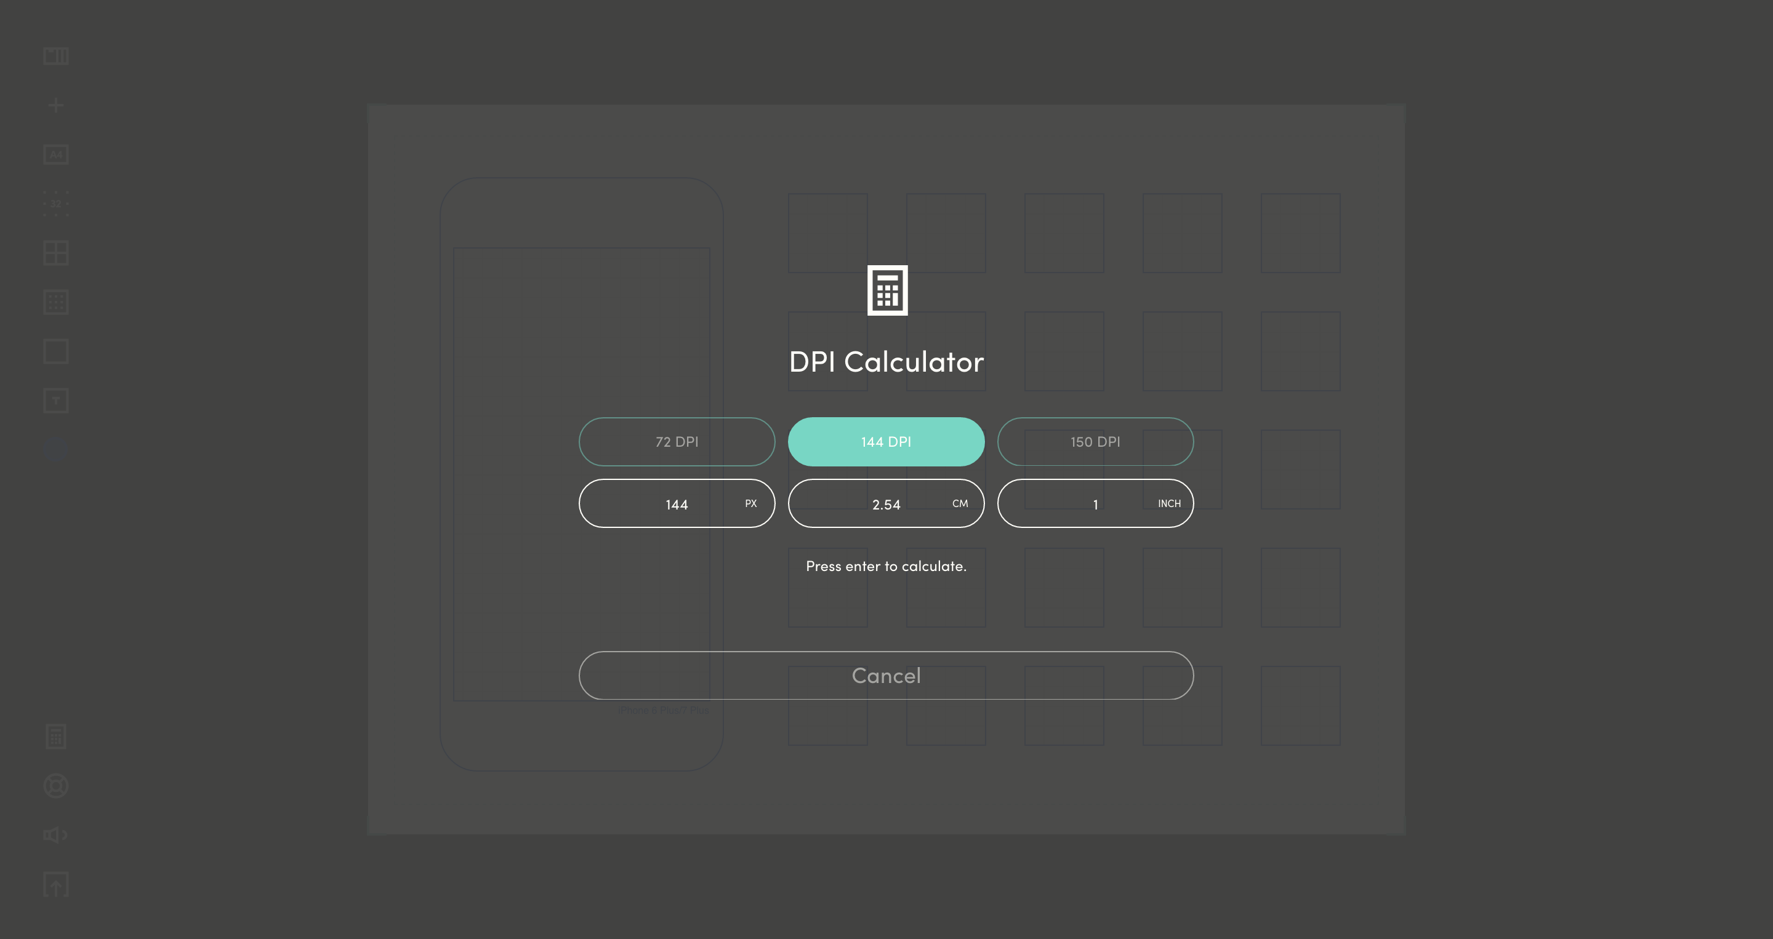Click the dark circular color swatch in sidebar
Image resolution: width=1773 pixels, height=939 pixels.
tap(56, 449)
